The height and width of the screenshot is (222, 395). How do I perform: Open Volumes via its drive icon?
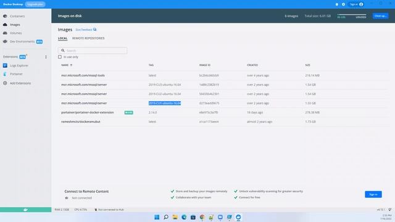coord(5,33)
